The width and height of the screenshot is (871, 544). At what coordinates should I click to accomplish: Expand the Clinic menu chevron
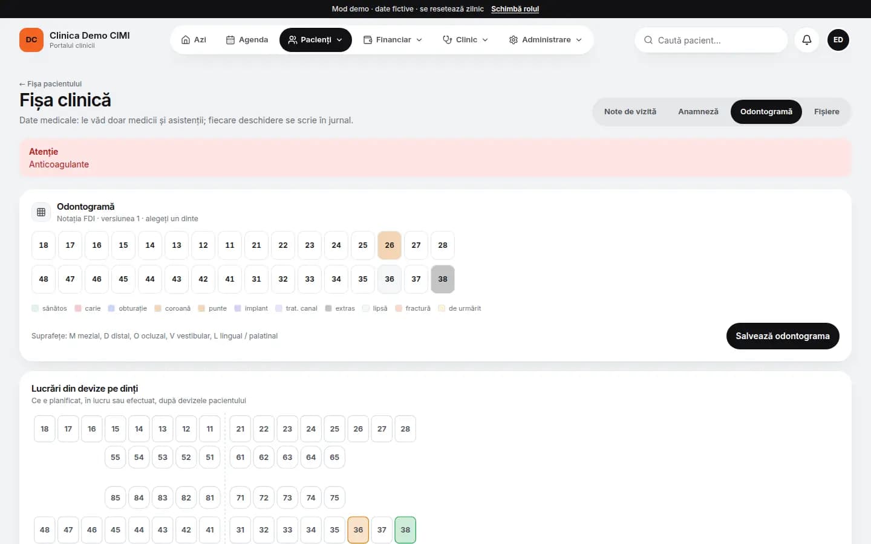(485, 40)
